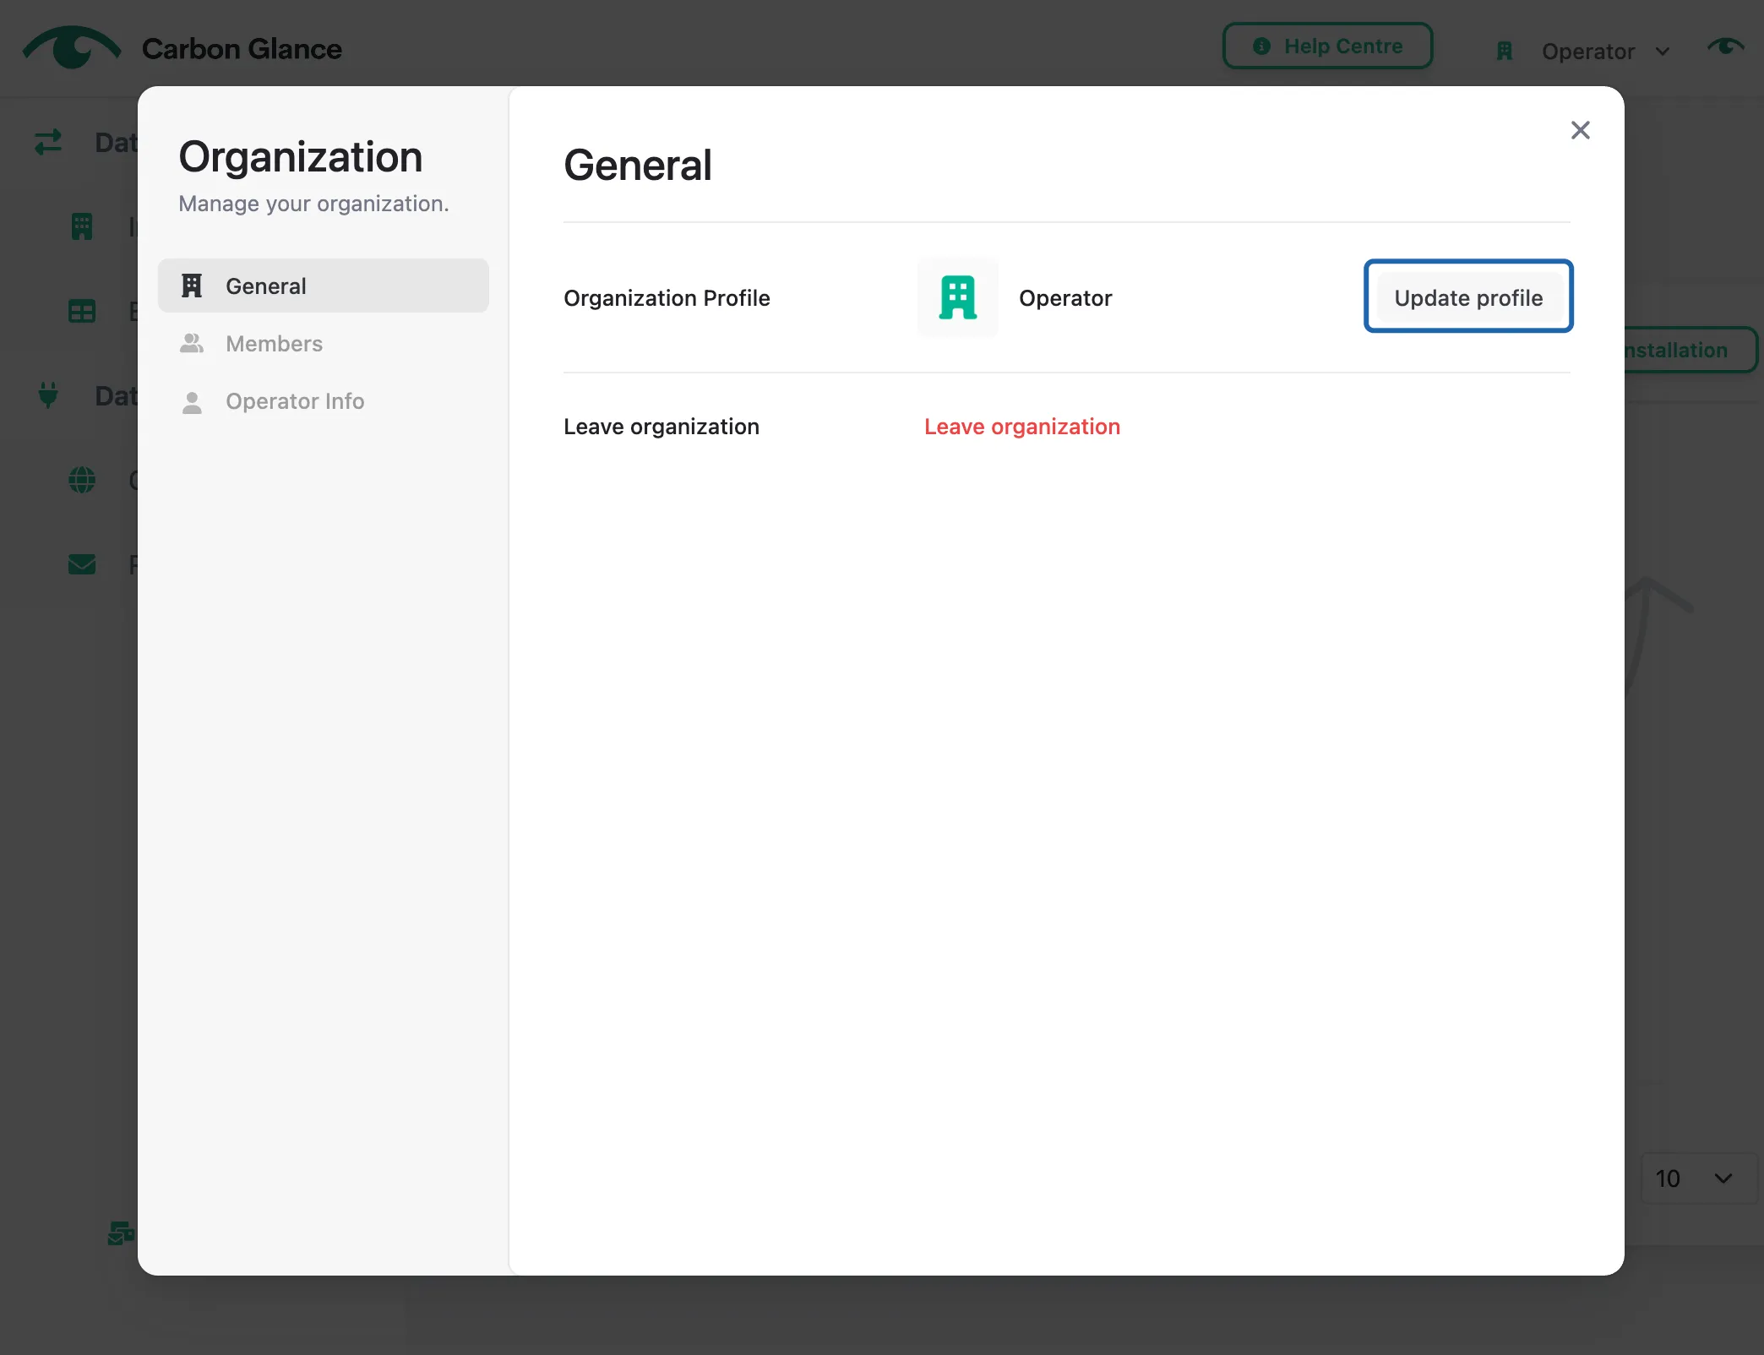
Task: Open the Operator Info section
Action: tap(324, 400)
